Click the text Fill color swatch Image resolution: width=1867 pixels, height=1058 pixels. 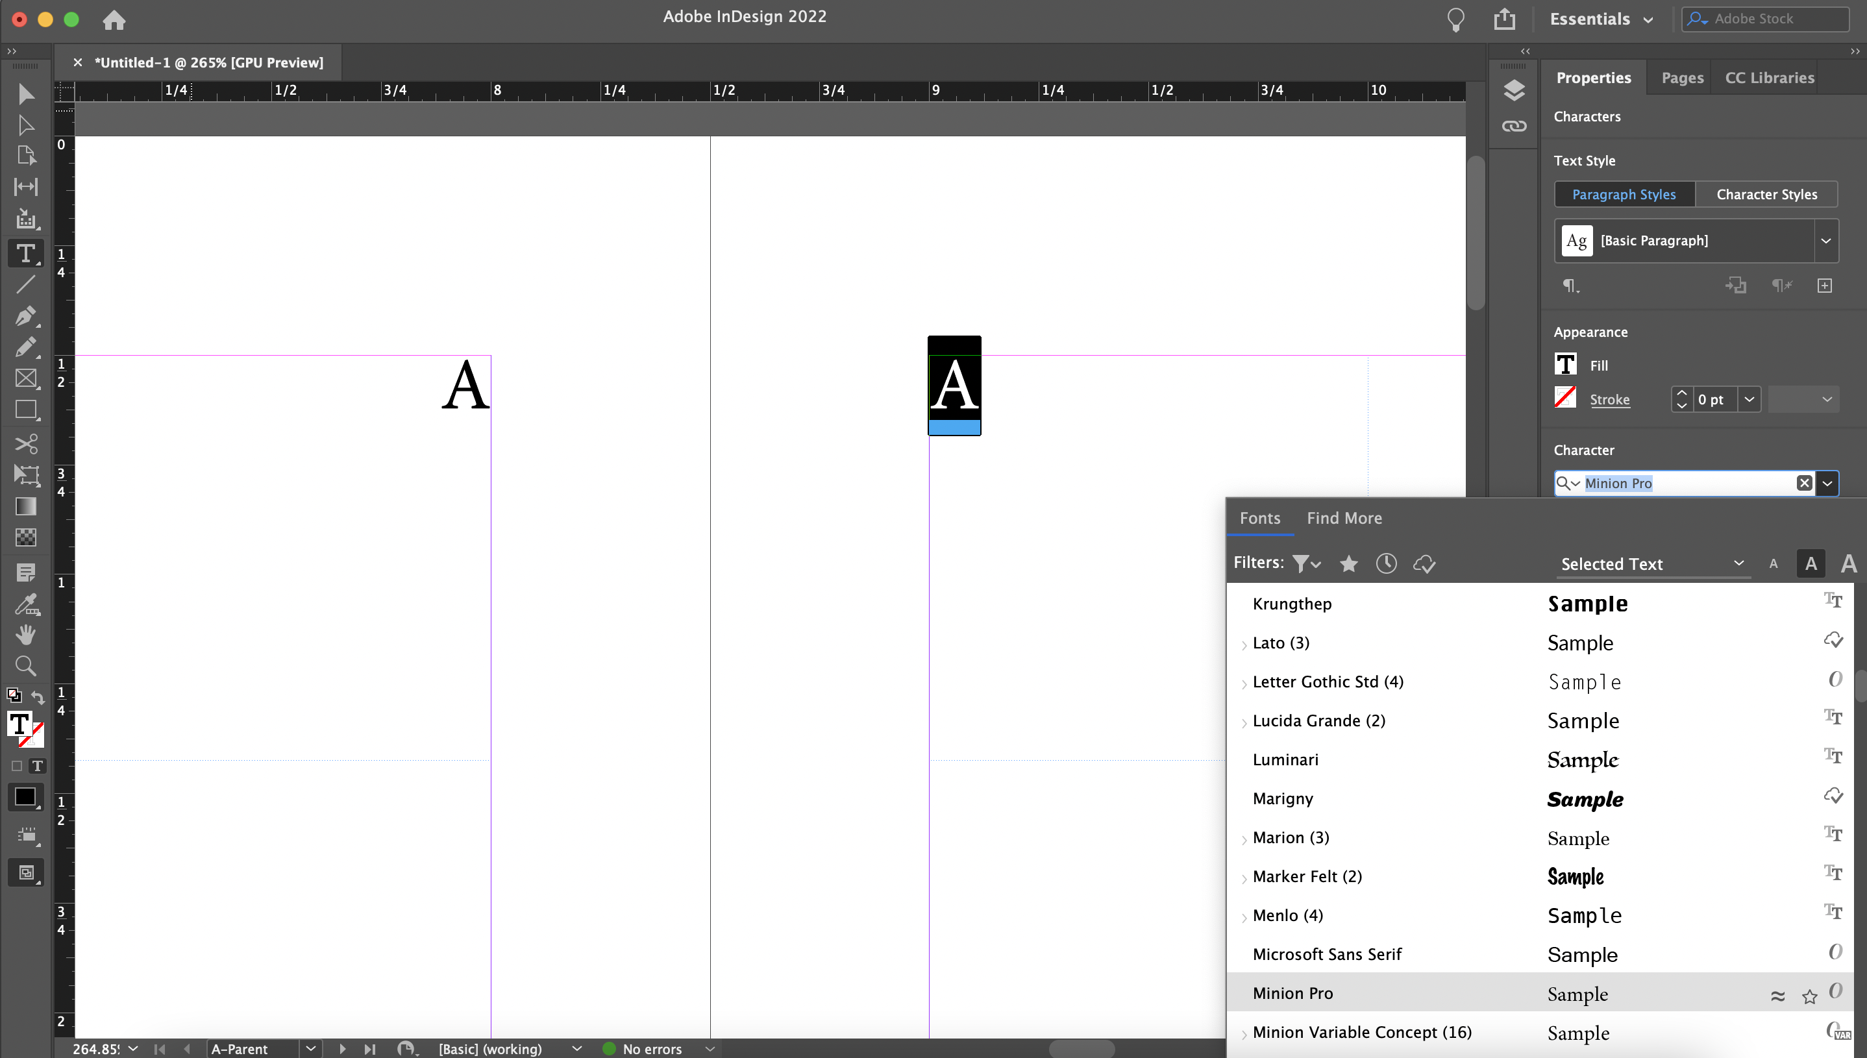[x=1565, y=365]
